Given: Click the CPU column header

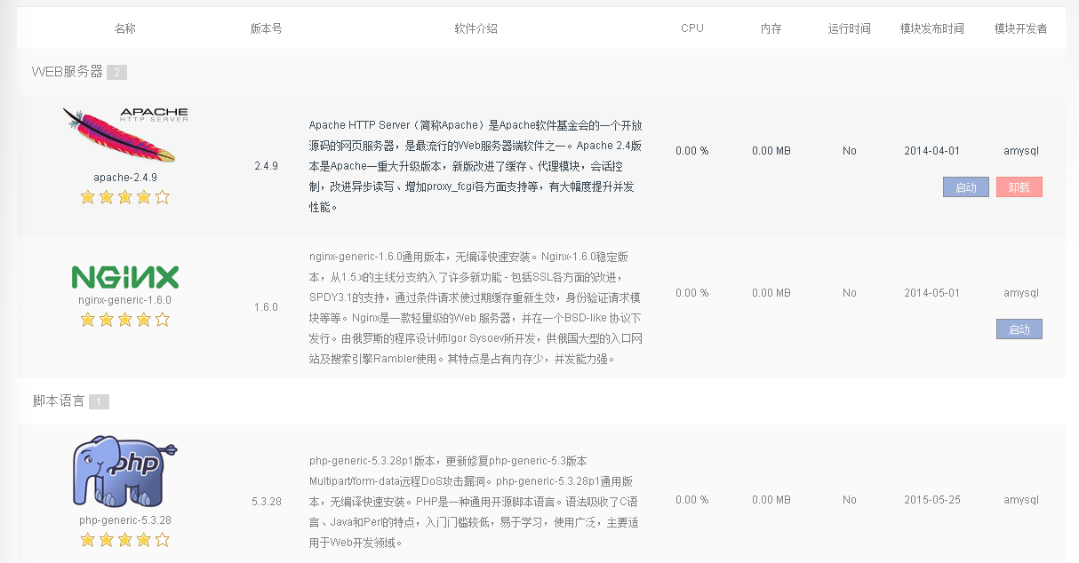Looking at the screenshot, I should pos(691,28).
